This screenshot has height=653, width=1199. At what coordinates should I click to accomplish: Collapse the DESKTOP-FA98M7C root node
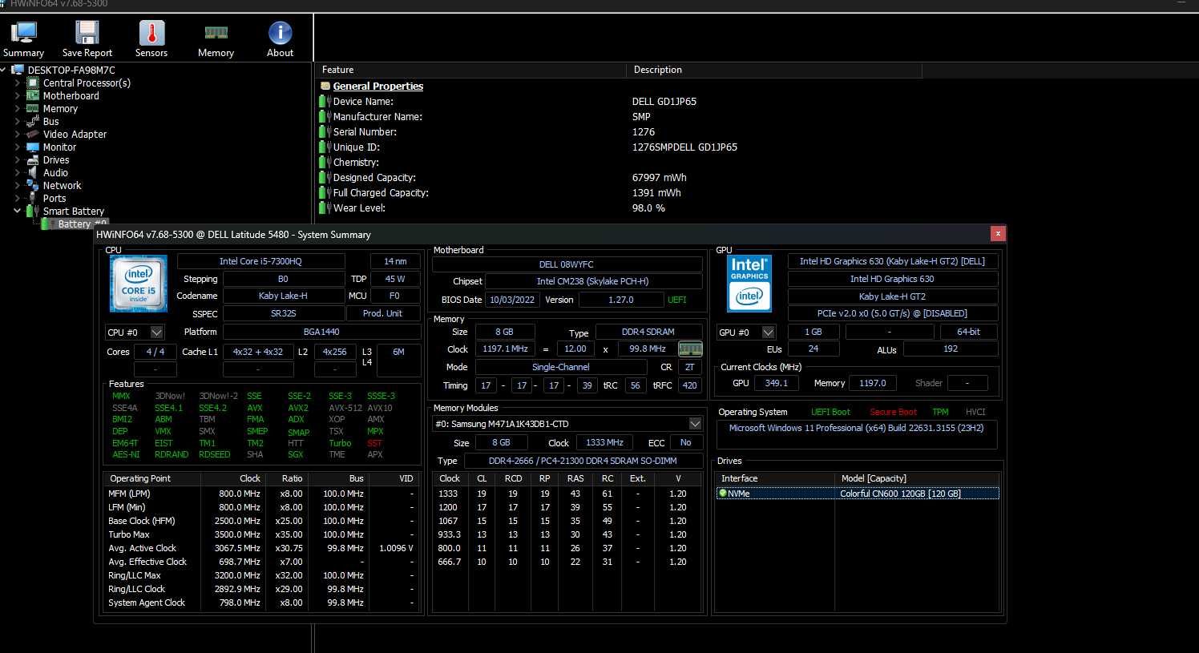5,70
